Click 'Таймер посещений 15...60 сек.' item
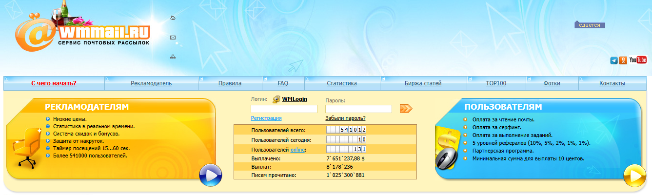 92,148
